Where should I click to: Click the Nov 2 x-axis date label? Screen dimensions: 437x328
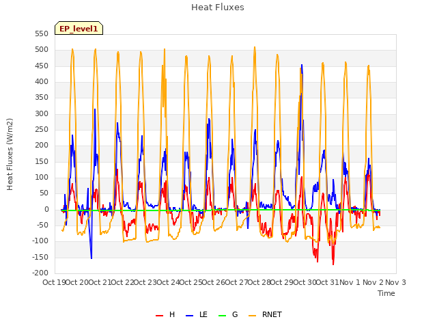click(x=373, y=282)
